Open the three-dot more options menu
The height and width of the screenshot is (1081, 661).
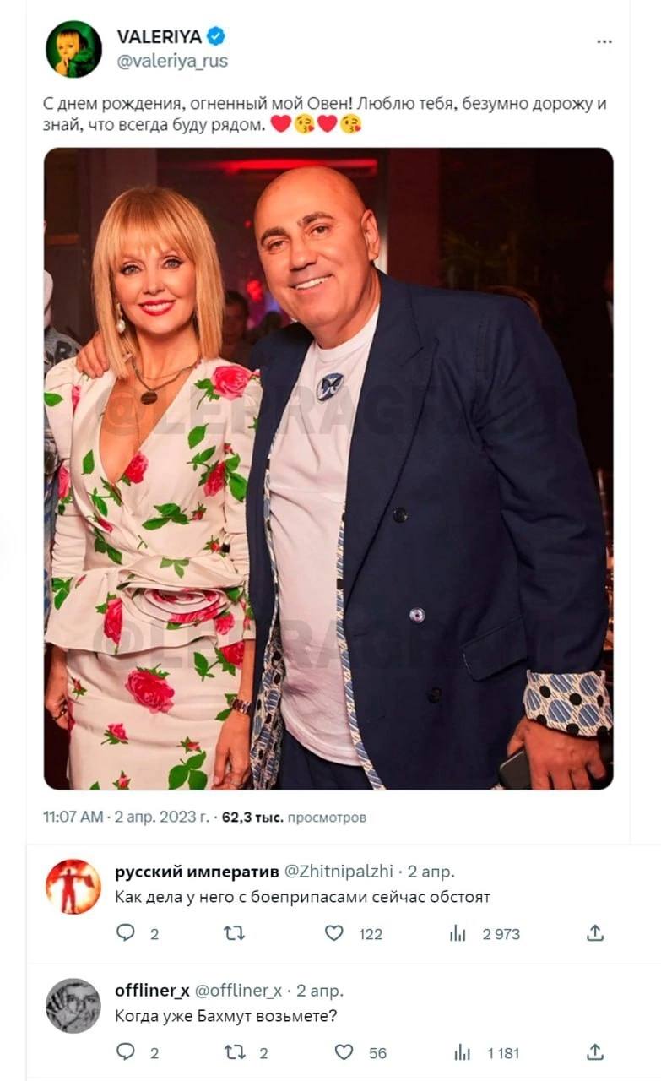[604, 41]
